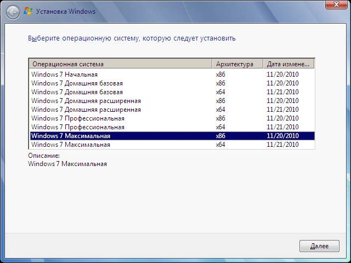The width and height of the screenshot is (351, 263).
Task: Click the Дата измене... column header
Action: [288, 64]
